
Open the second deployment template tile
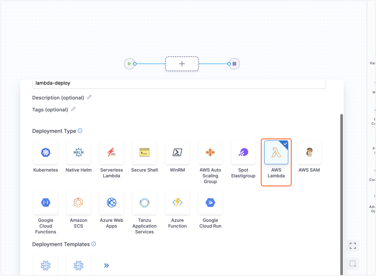[x=79, y=265]
